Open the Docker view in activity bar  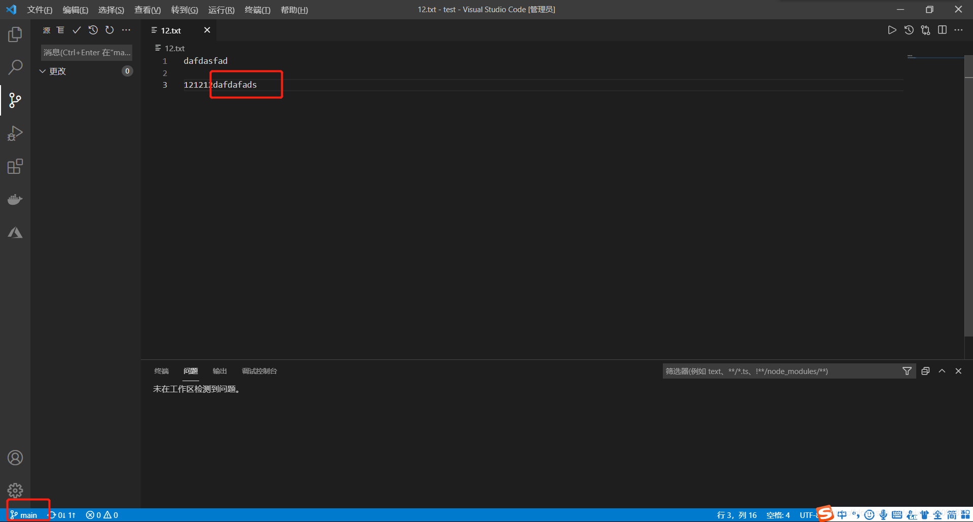click(x=15, y=199)
